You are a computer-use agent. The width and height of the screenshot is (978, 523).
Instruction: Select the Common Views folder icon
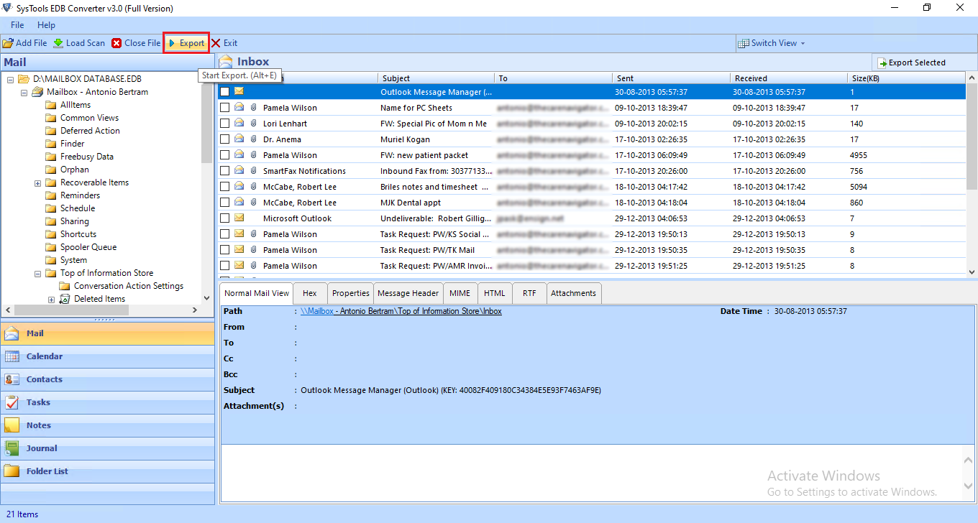pos(51,118)
